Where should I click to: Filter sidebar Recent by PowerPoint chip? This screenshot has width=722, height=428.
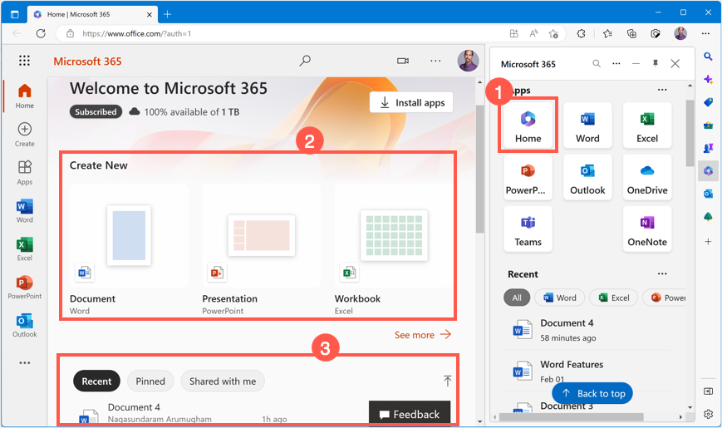[664, 298]
